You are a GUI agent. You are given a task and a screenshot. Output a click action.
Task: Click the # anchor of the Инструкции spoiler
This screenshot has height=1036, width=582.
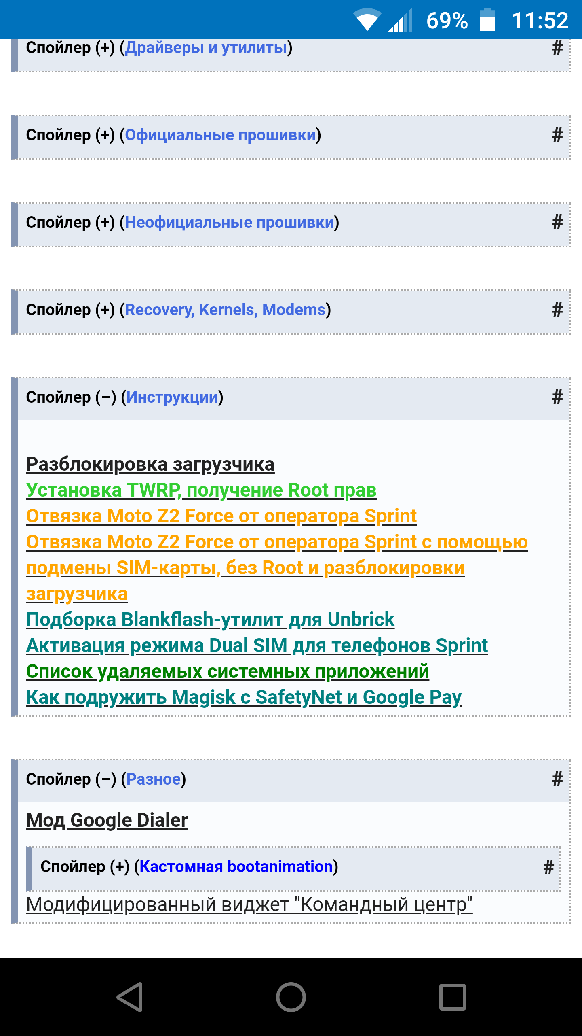pyautogui.click(x=557, y=397)
